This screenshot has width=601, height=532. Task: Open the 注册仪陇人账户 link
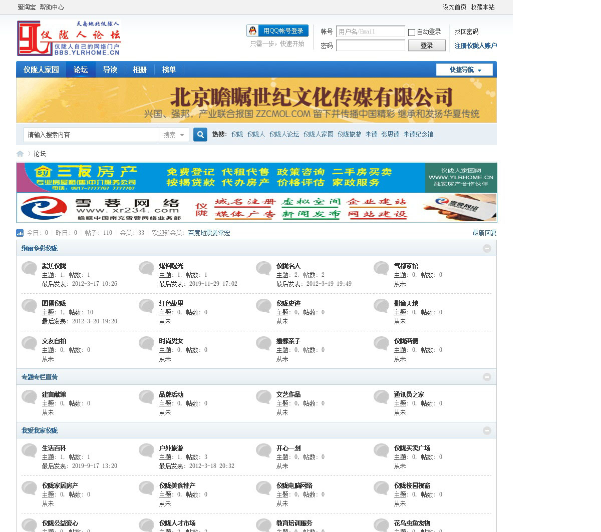click(x=475, y=46)
